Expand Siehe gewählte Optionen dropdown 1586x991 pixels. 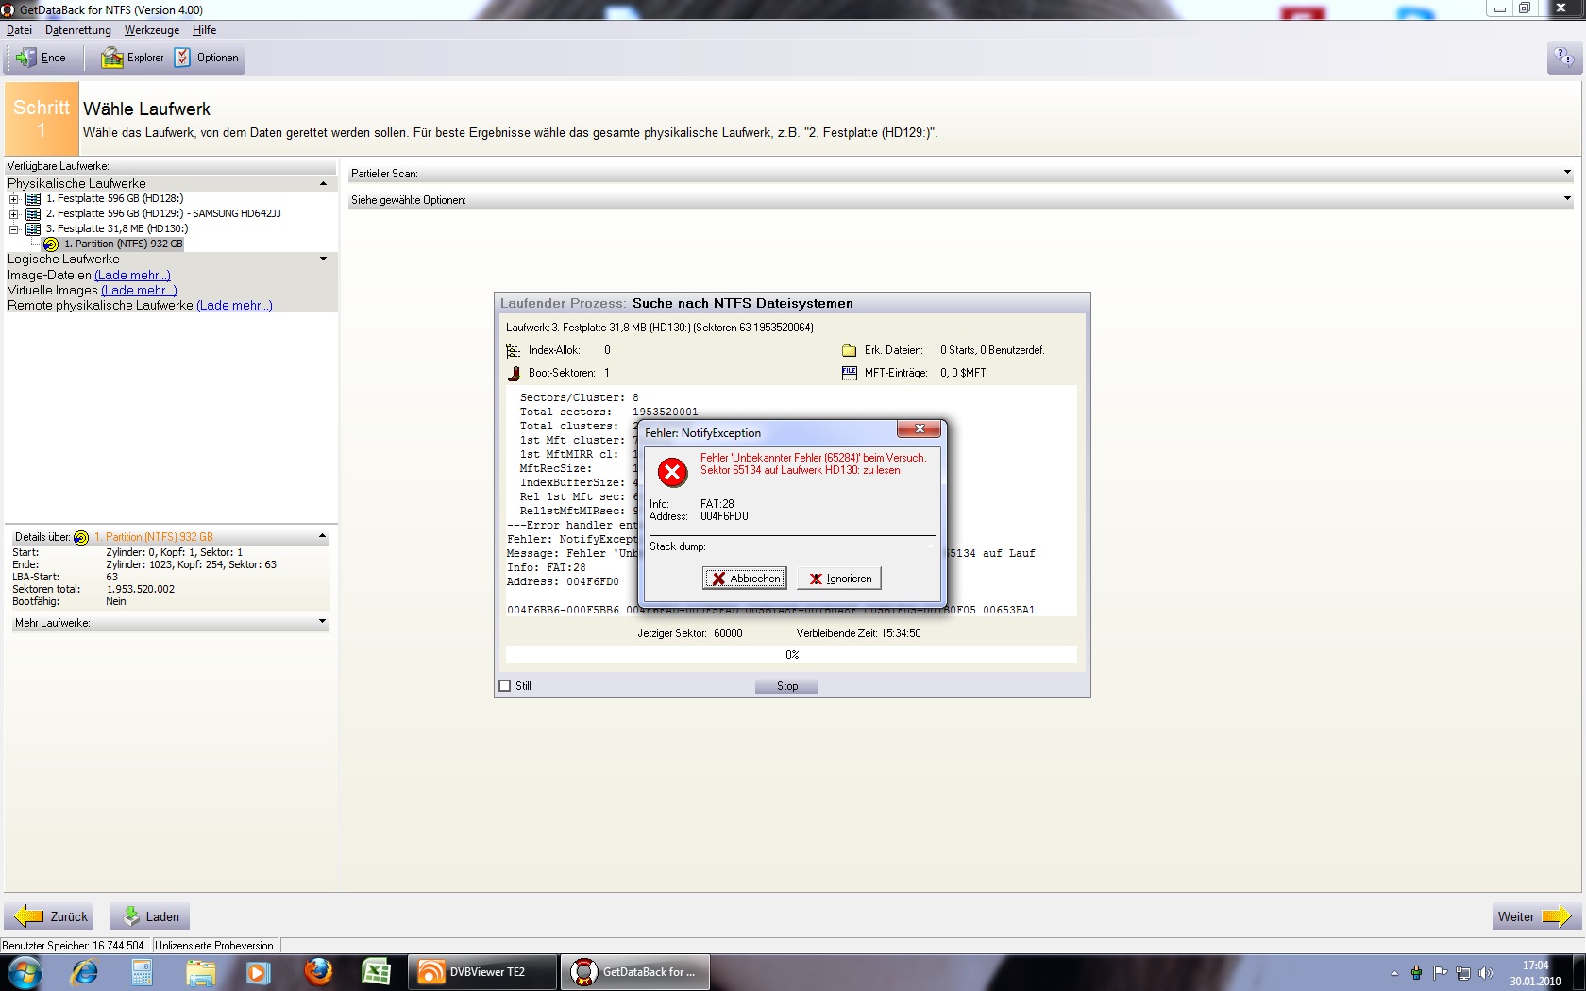[x=1567, y=199]
